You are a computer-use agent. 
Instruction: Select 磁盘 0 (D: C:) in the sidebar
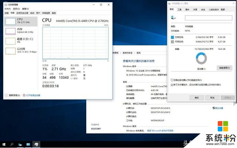[21, 41]
